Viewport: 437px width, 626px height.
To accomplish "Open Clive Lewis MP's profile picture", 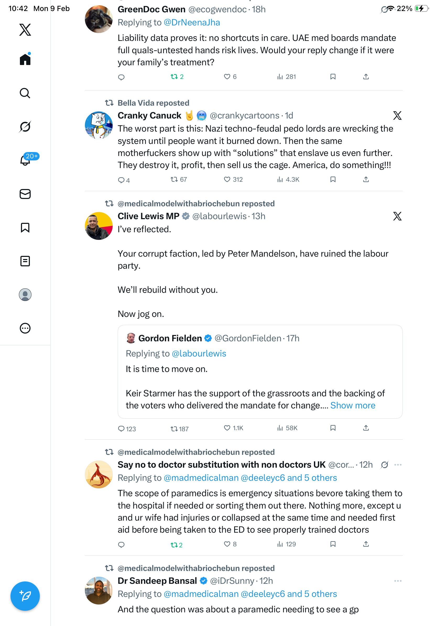I will tap(99, 226).
